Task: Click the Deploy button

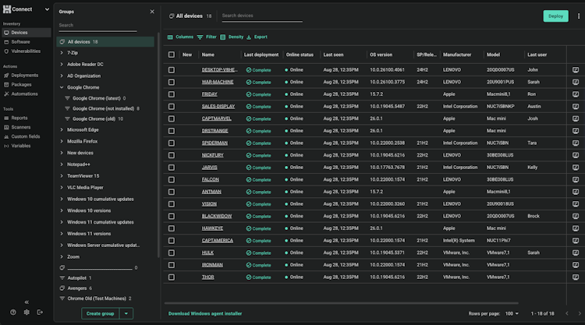Action: coord(555,16)
